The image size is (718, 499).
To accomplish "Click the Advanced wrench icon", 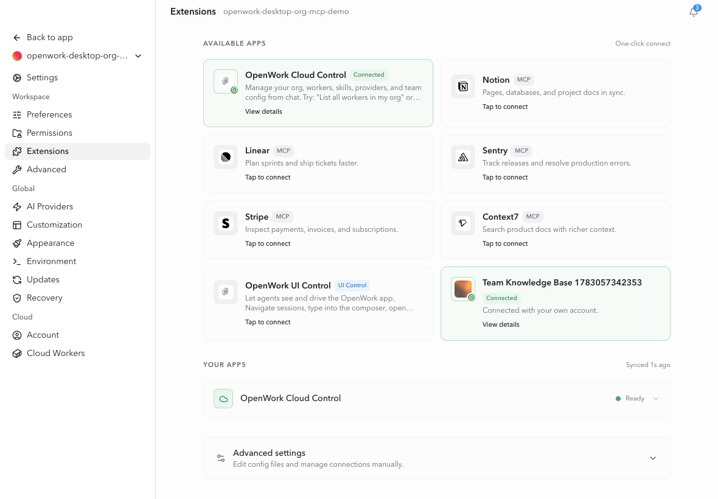I will (x=17, y=170).
